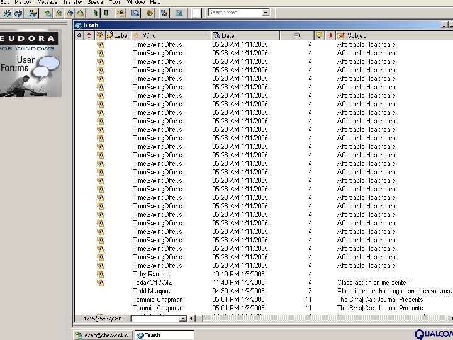Click the Qualcomm logo
453x340 pixels.
(434, 334)
